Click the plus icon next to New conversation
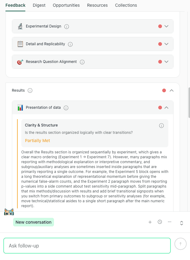190x260 pixels. 150,222
